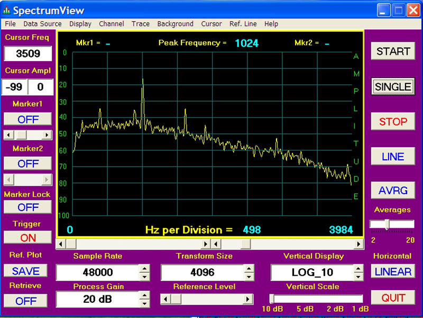Increase Sample Rate with up arrow
423x318 pixels.
144,268
